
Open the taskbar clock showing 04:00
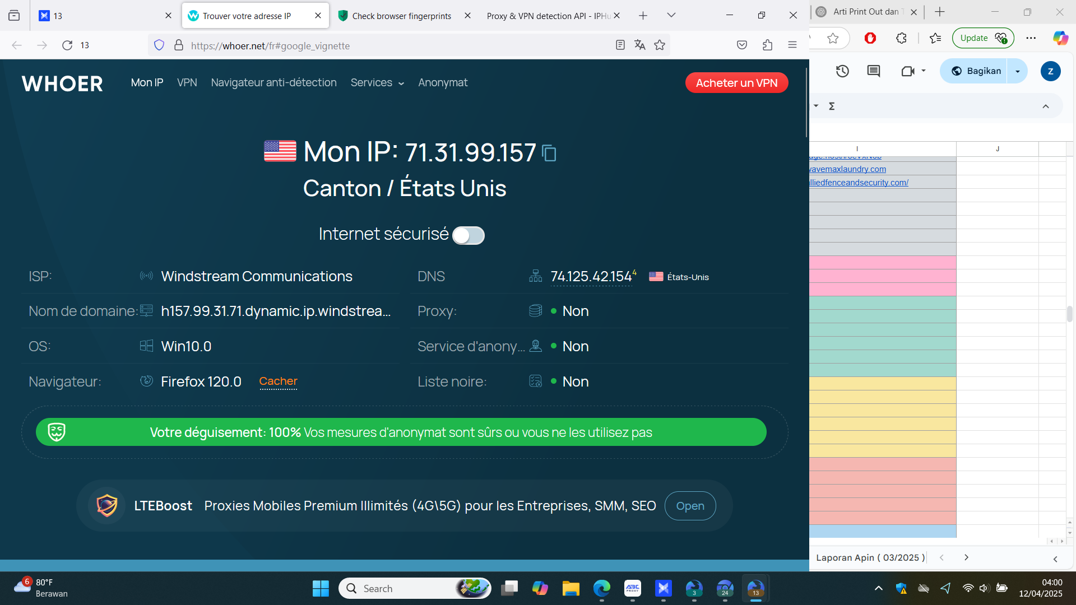click(x=1041, y=588)
